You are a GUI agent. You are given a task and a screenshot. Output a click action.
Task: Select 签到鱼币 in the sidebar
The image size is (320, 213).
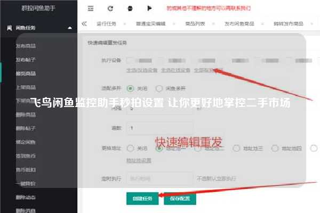pos(26,156)
